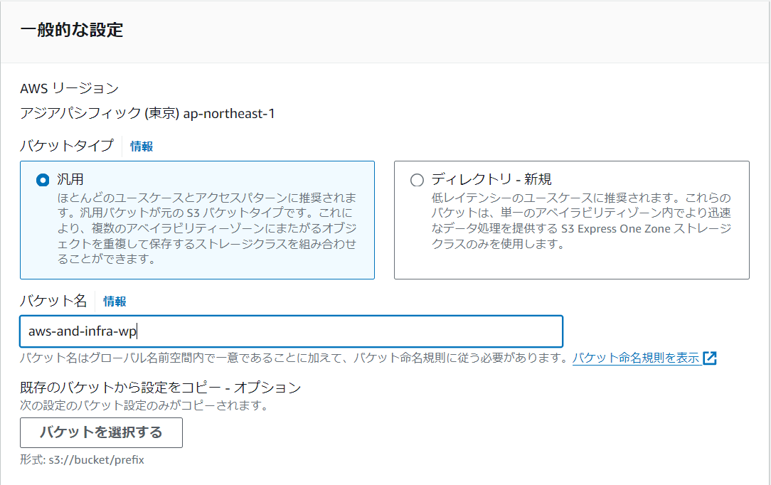771x485 pixels.
Task: Click 次の設定のバケット設定のみがコピーされます text
Action: click(144, 405)
